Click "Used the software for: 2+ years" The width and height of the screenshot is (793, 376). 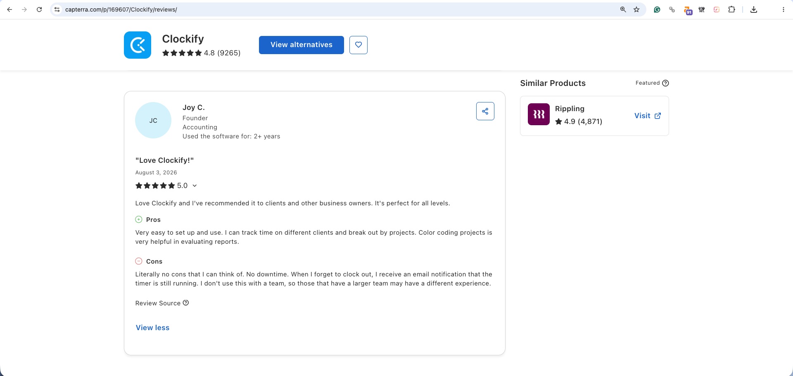[231, 136]
